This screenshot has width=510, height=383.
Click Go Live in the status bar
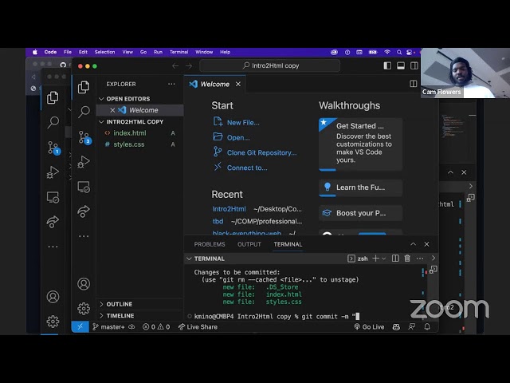click(x=369, y=326)
